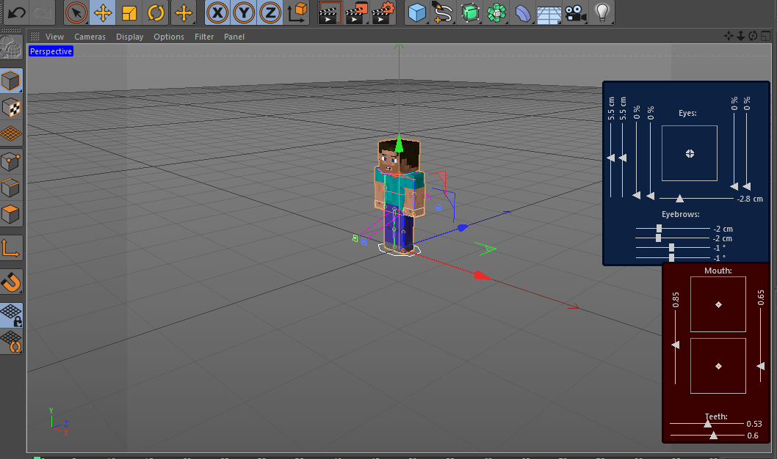Click the viewport rotate navigation icon

753,36
